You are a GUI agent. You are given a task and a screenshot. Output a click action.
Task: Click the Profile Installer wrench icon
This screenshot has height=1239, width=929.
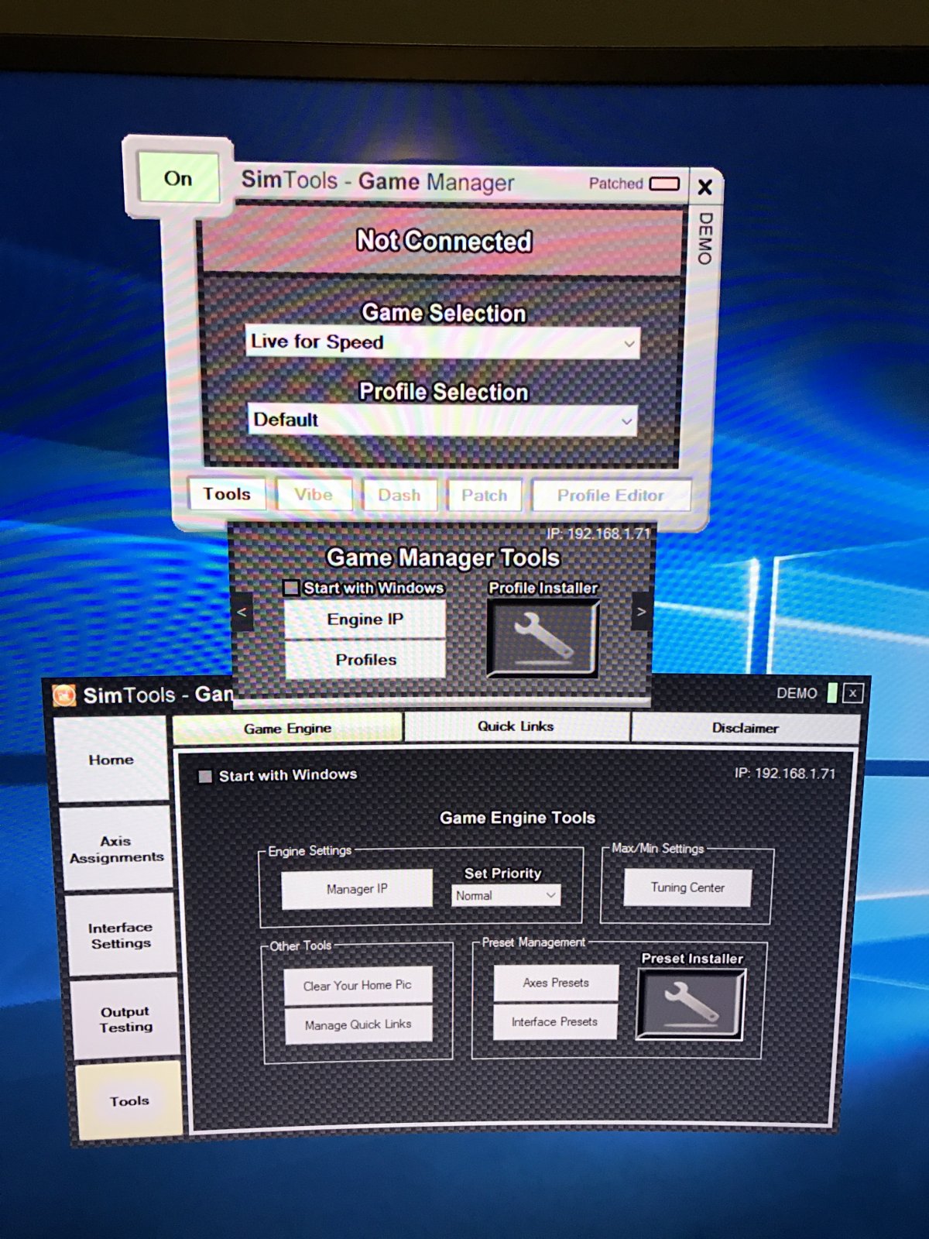(543, 639)
